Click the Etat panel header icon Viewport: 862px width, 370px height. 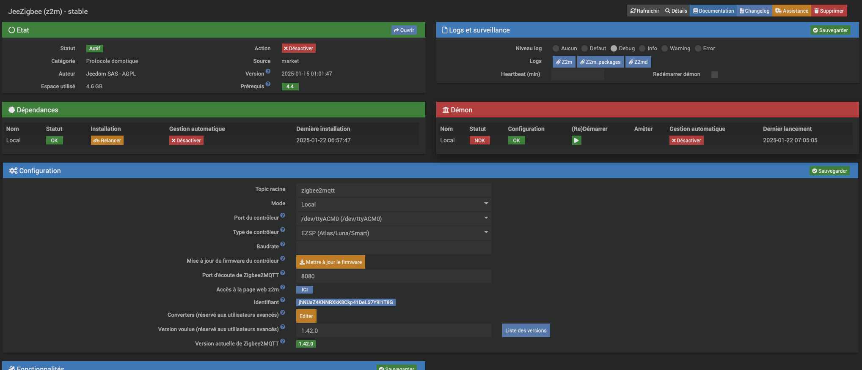click(12, 30)
